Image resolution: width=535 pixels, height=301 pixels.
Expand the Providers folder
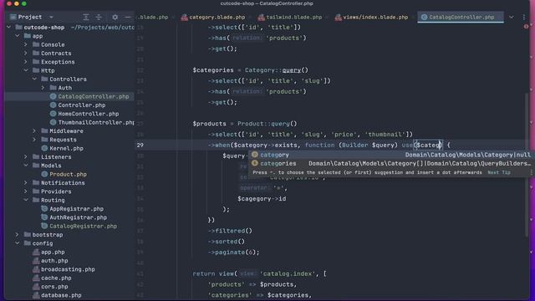[26, 191]
